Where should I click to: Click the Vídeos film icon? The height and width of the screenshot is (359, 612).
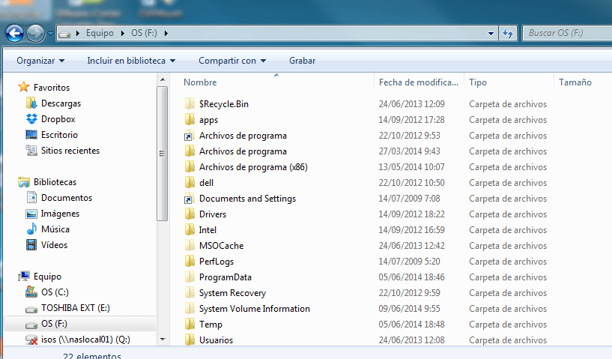[x=31, y=245]
